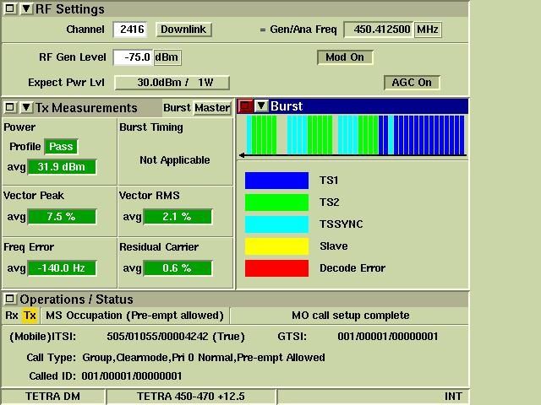Open the Burst panel triangle menu

261,106
